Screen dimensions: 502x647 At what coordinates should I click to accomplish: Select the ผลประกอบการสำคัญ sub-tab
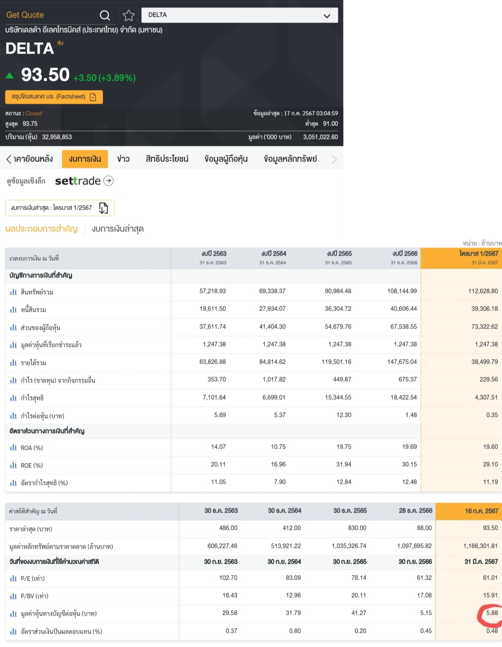point(41,229)
